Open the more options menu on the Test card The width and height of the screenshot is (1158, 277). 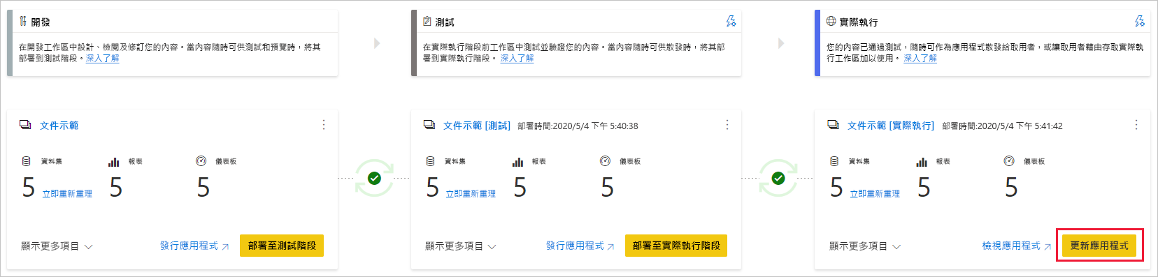[727, 125]
